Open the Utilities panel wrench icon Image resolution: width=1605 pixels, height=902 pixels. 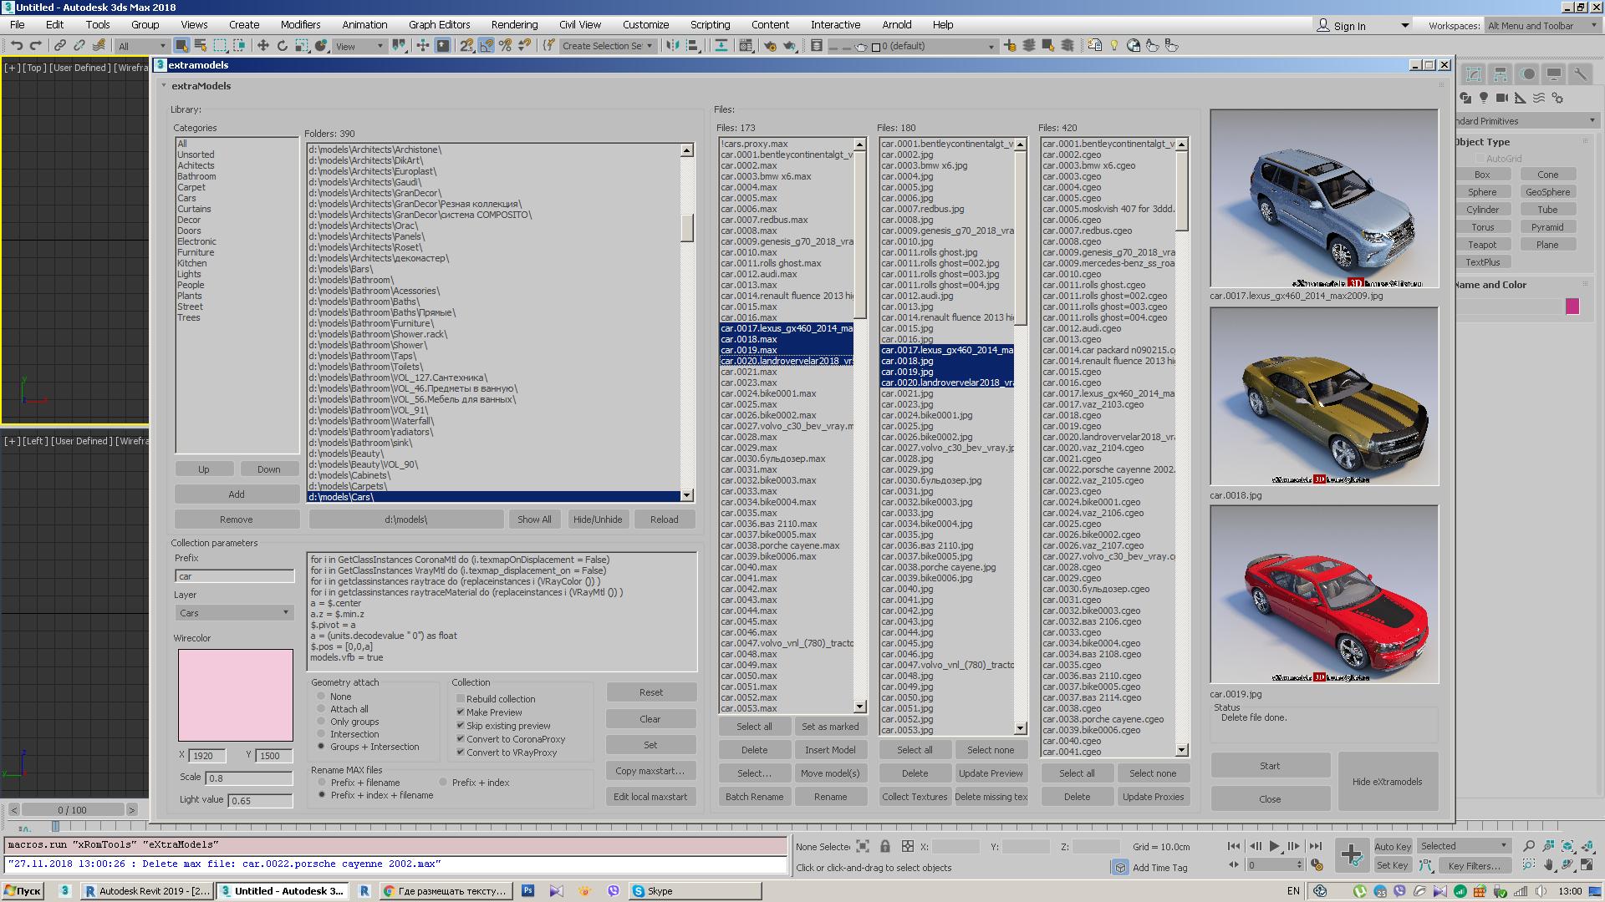(x=1580, y=74)
